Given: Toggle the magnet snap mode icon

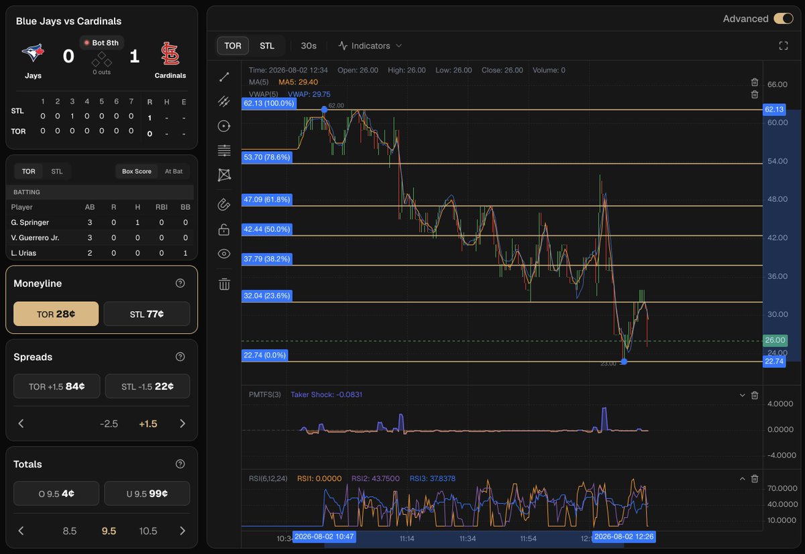Looking at the screenshot, I should pyautogui.click(x=224, y=205).
